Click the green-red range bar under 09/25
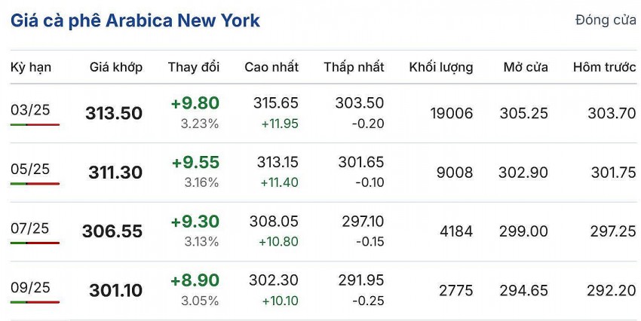 (x=35, y=301)
